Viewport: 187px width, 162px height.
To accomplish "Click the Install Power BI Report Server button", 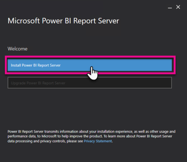I will pos(90,65).
